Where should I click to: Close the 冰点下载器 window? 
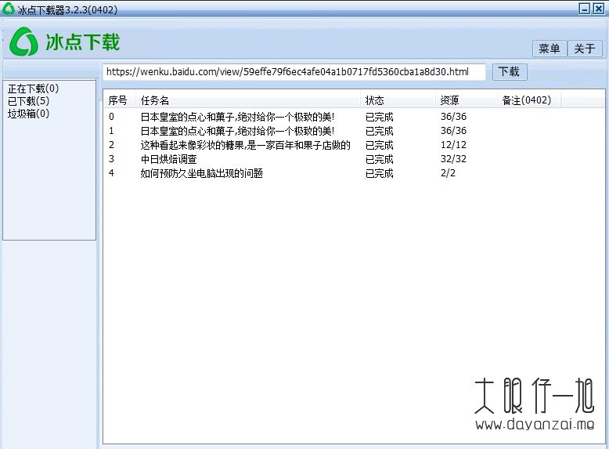click(599, 9)
